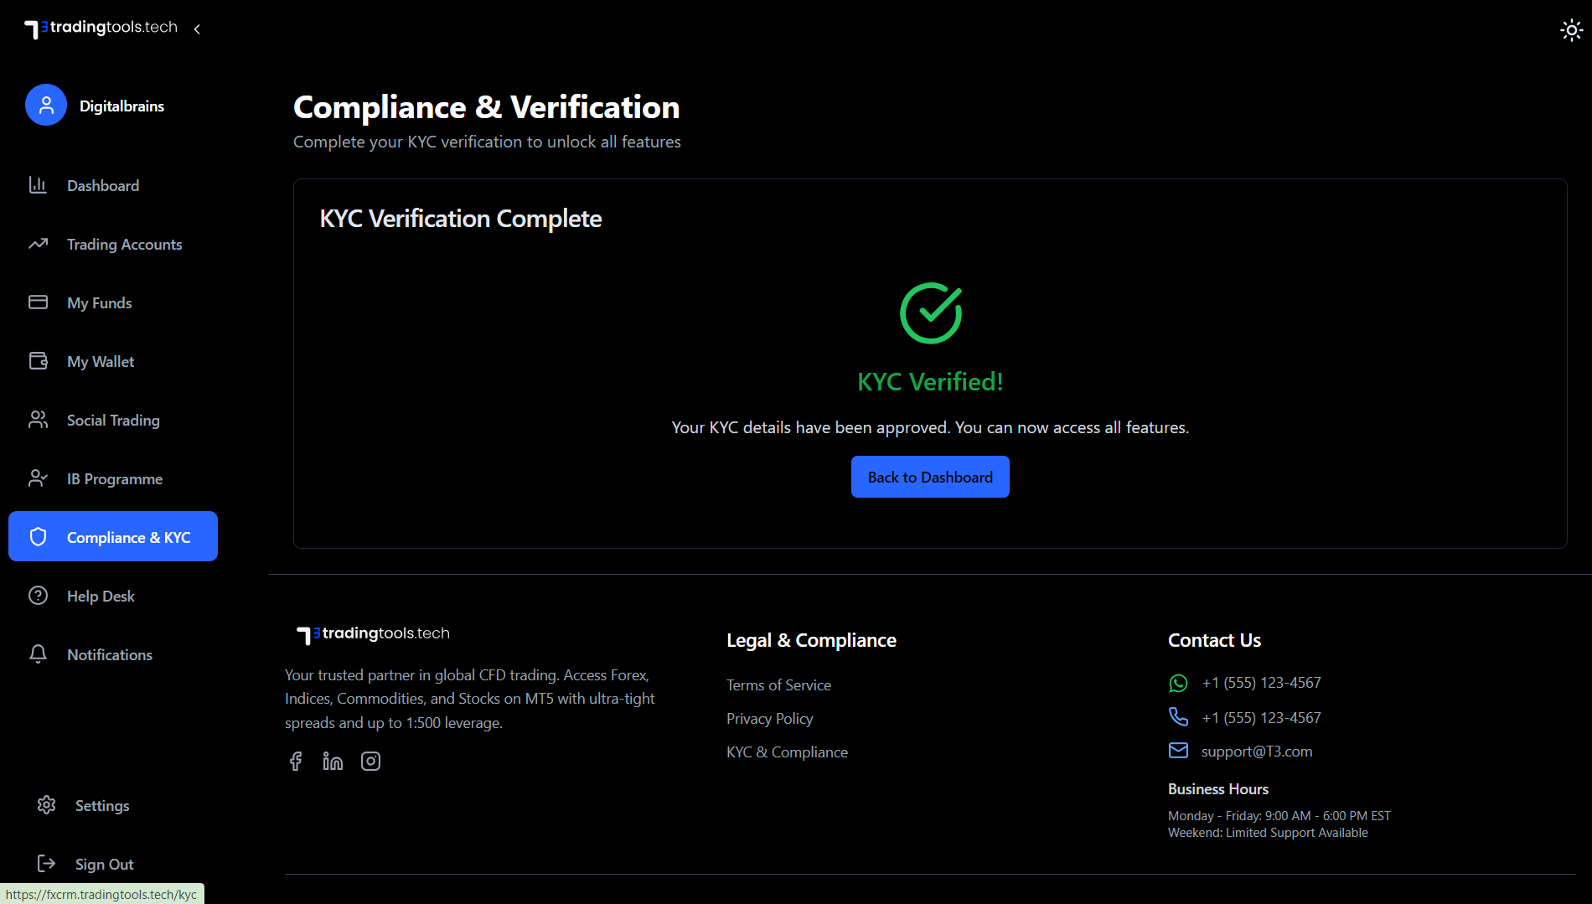
Task: Click the My Funds card icon
Action: tap(39, 302)
